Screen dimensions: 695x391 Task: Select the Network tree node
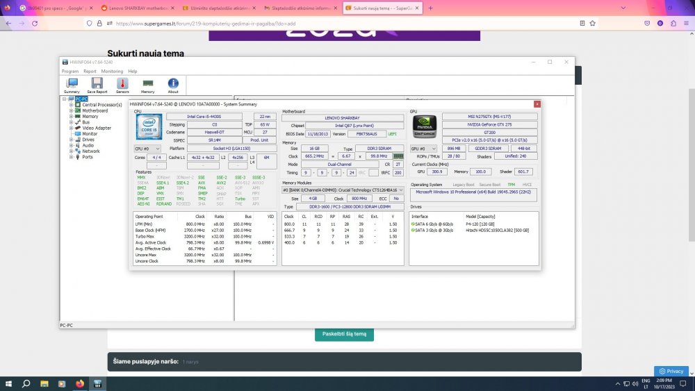(90, 151)
